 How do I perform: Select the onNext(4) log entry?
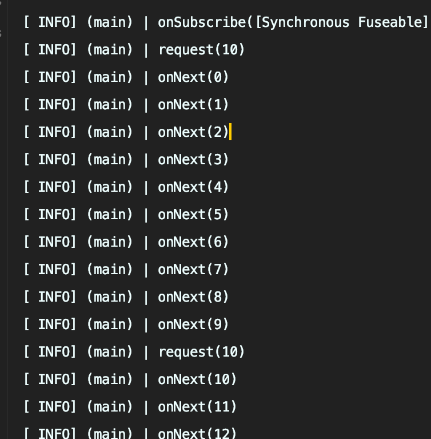click(193, 187)
